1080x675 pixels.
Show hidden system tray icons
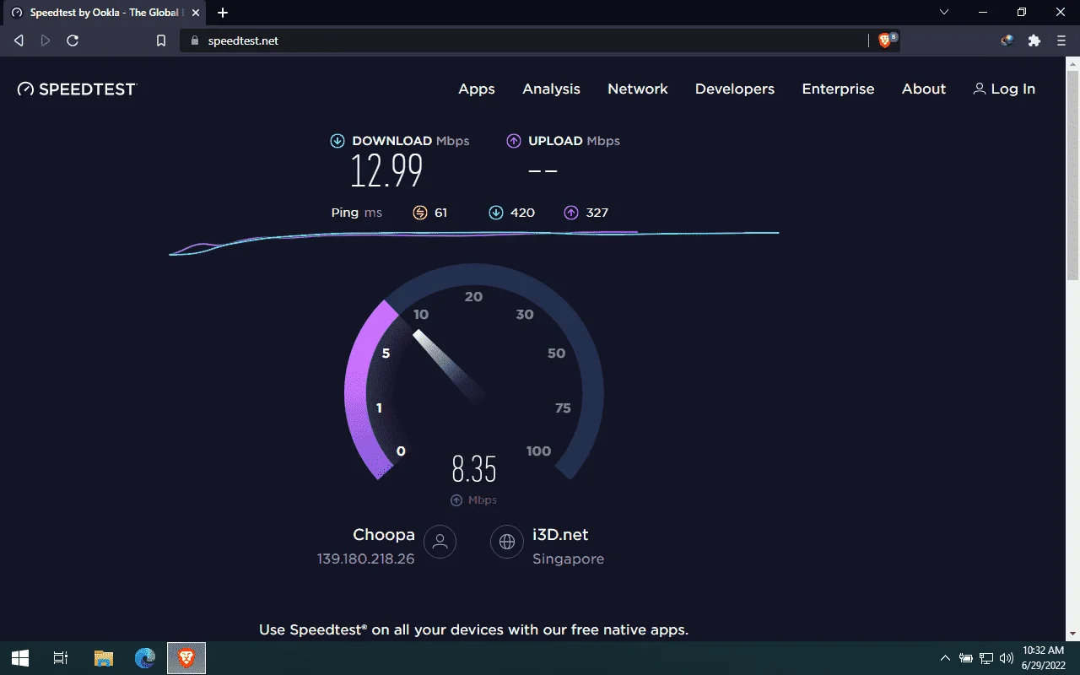(945, 658)
